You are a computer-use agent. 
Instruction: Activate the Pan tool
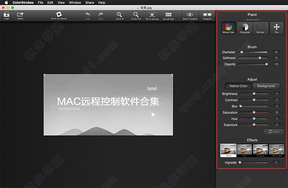(276, 28)
